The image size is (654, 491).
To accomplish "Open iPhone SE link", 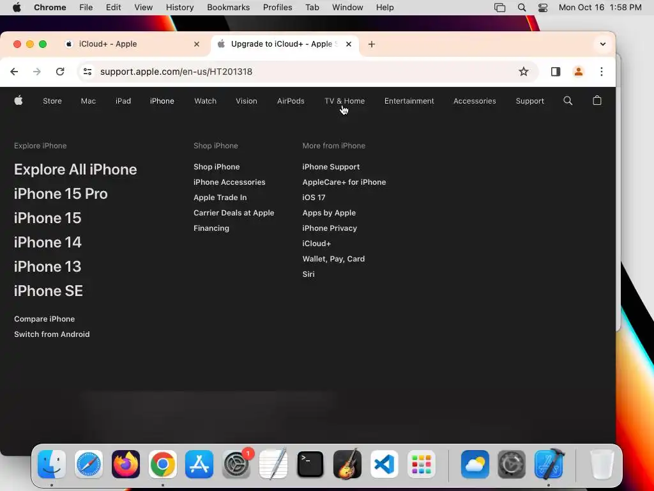I will [49, 291].
